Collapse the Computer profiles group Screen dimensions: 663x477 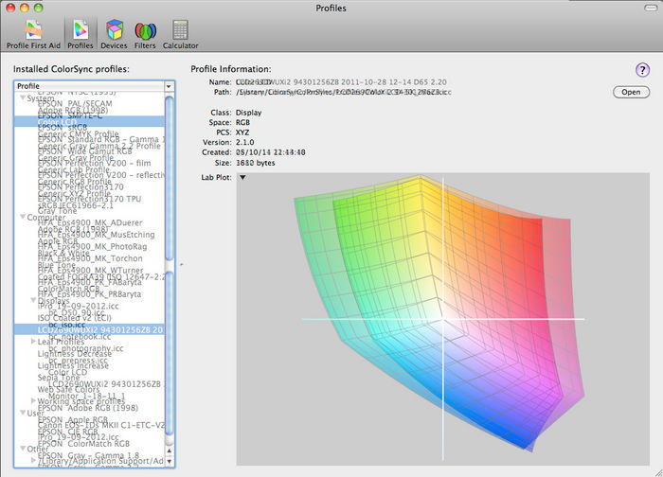pos(23,217)
